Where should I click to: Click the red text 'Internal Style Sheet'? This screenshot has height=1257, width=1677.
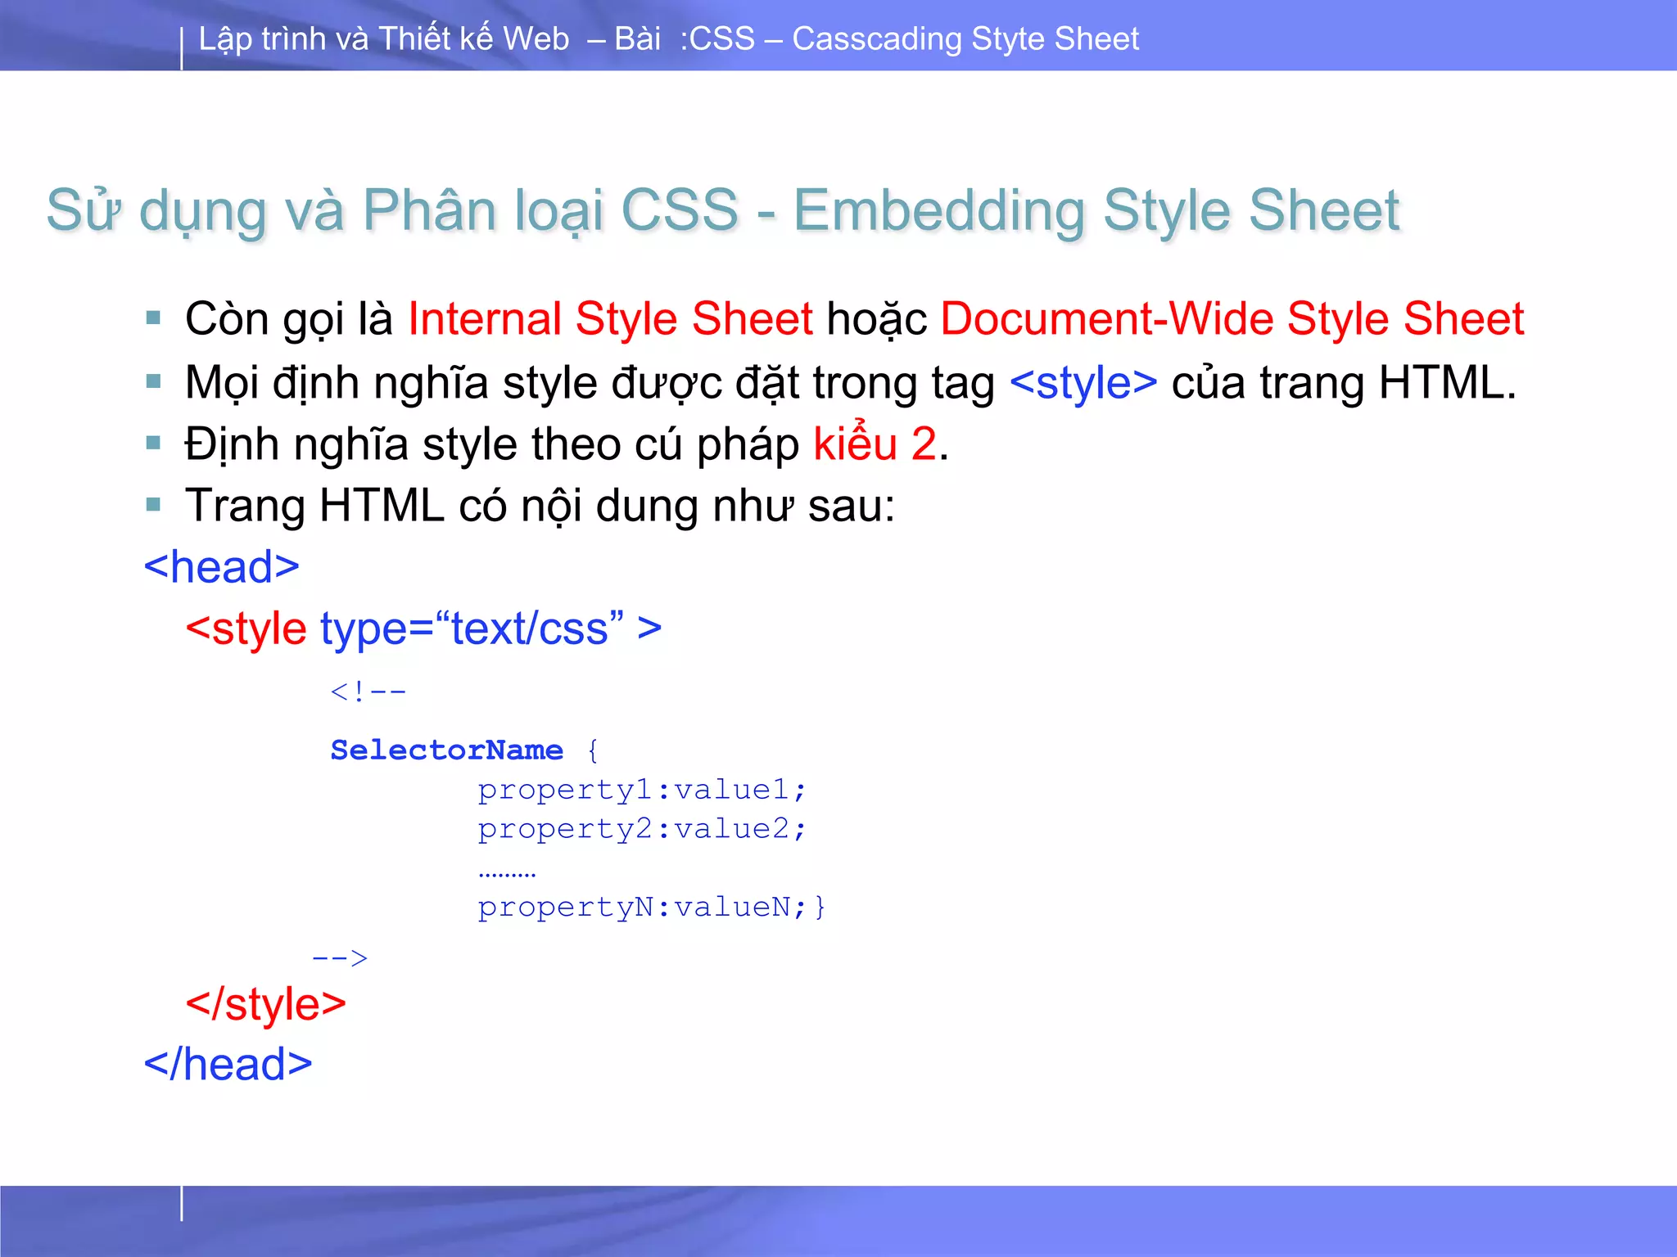610,318
